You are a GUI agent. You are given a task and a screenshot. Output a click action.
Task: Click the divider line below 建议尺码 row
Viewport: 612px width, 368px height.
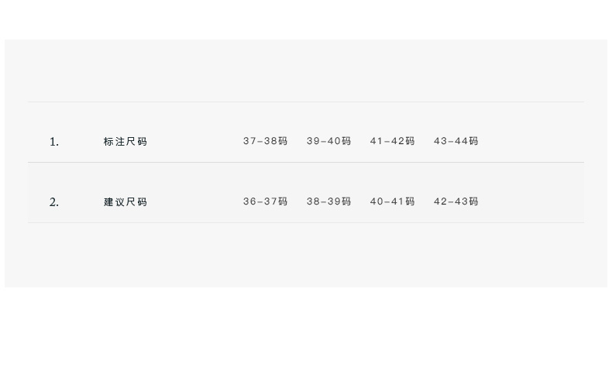coord(306,222)
